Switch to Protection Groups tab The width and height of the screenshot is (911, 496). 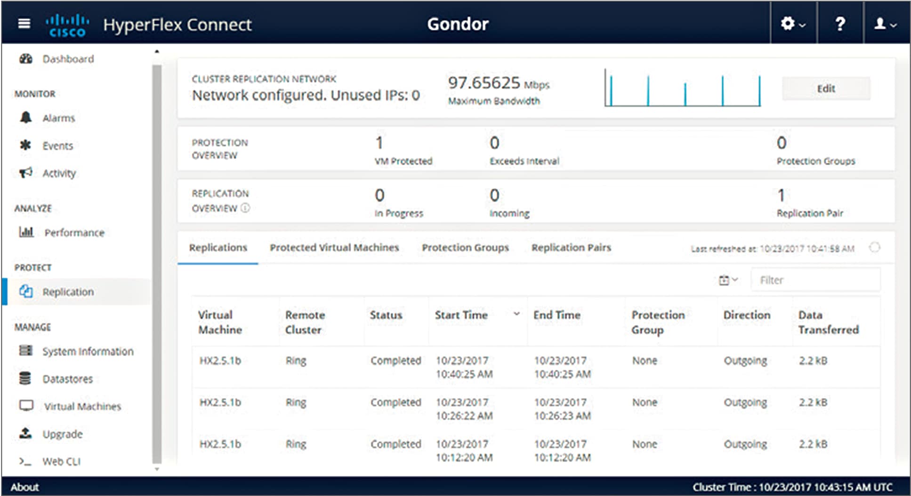click(465, 248)
